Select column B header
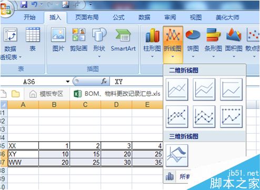Viewport: 260px width, 190px height. tap(54, 105)
